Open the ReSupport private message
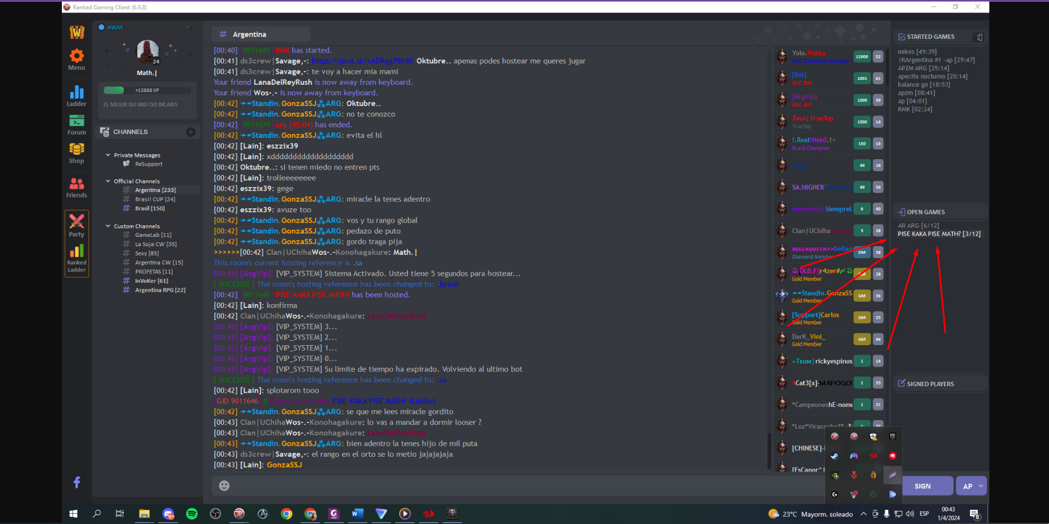The width and height of the screenshot is (1049, 524). (x=149, y=164)
